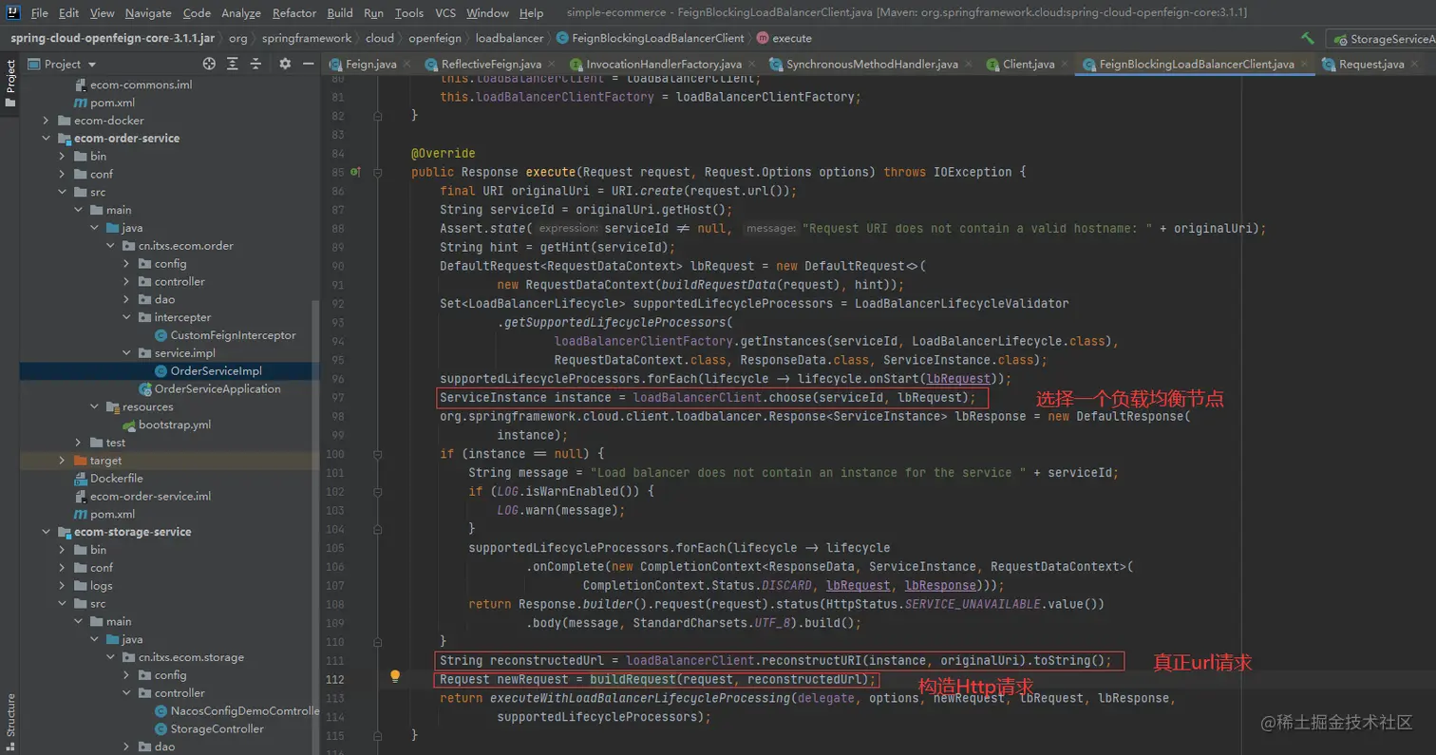Screen dimensions: 1436x755
Task: Select ecom-commons.iml file
Action: (x=141, y=85)
